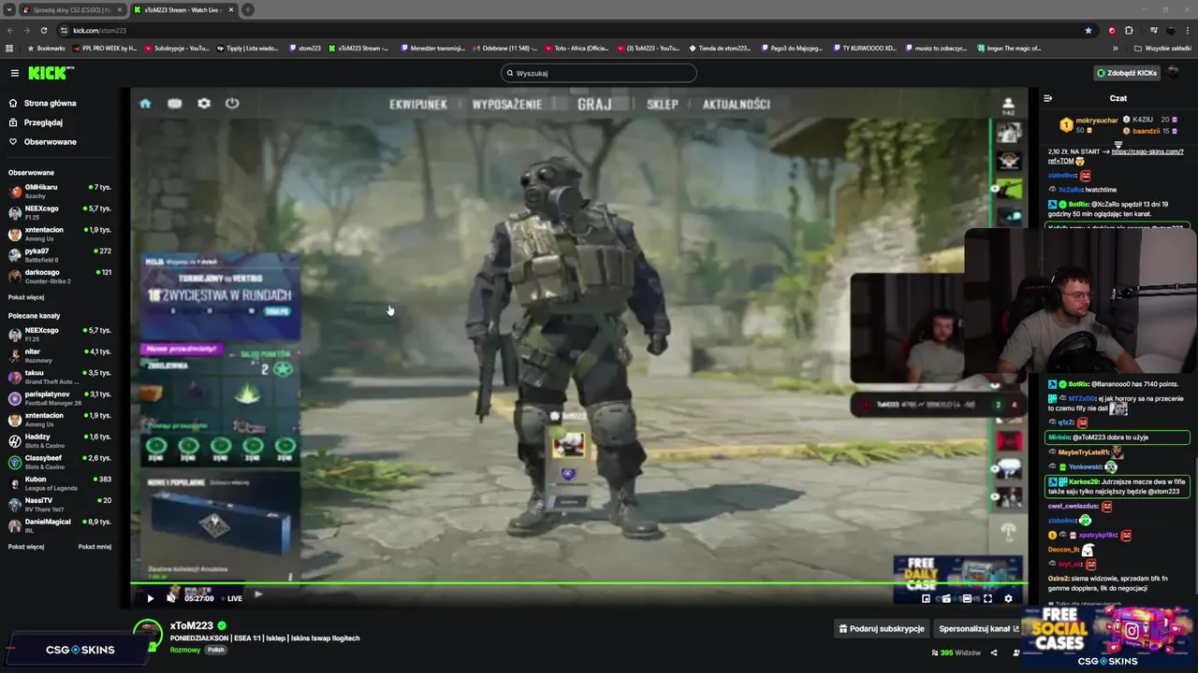Click the Polish language tag
1198x673 pixels.
point(216,650)
